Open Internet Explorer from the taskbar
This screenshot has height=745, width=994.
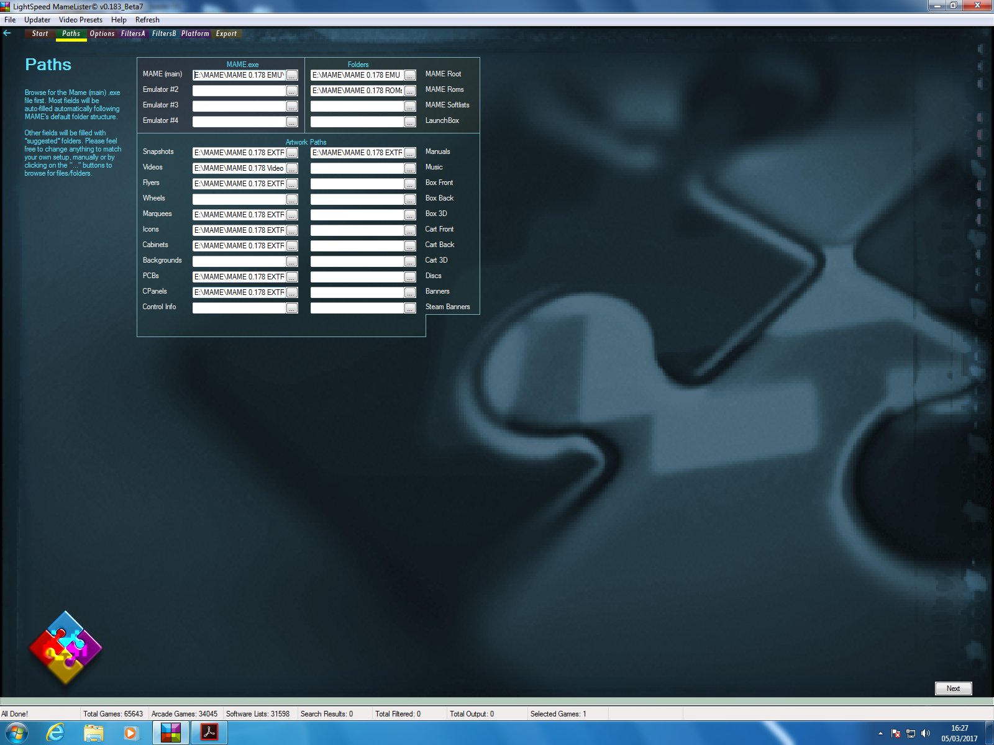(x=56, y=733)
